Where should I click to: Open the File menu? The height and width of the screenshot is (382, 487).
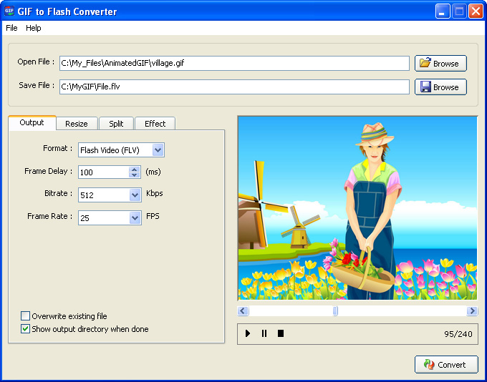(x=11, y=28)
